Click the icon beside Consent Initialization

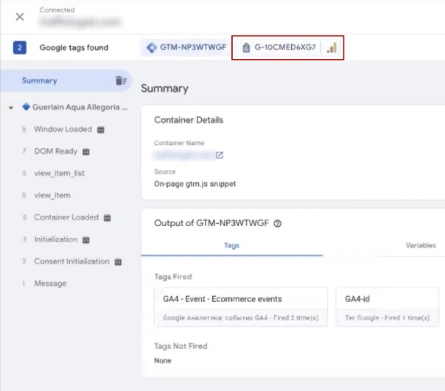[x=118, y=262]
